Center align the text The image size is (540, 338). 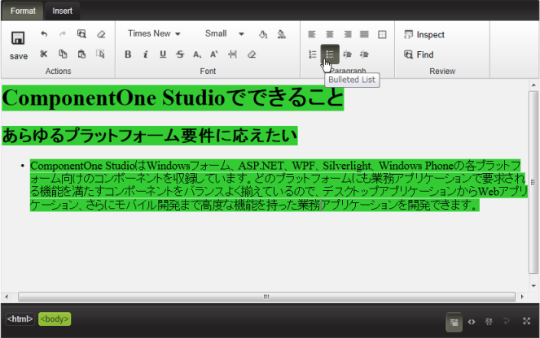click(330, 34)
